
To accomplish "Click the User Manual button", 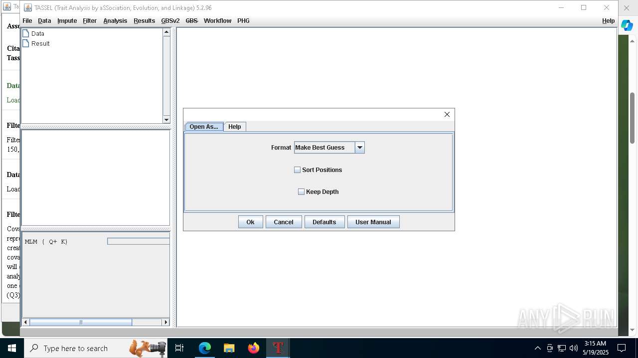I will point(373,222).
